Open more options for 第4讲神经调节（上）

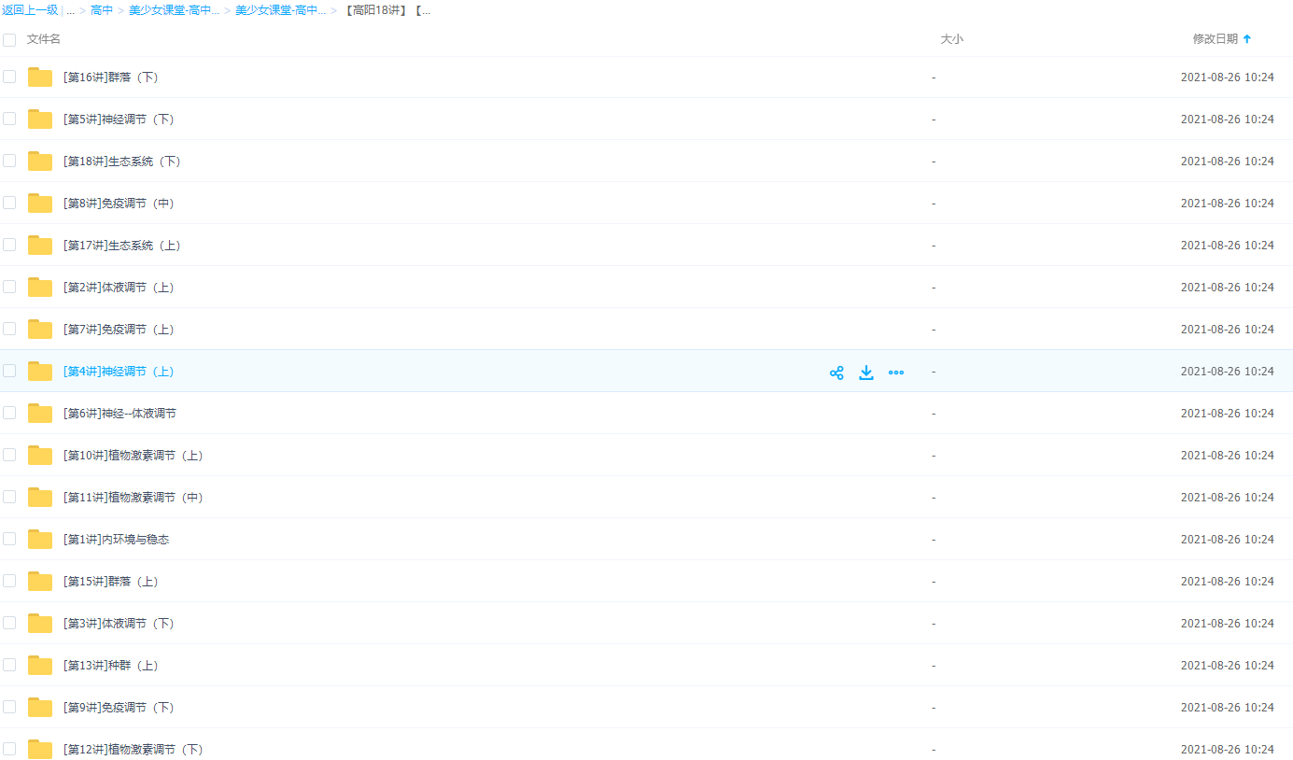[x=896, y=373]
